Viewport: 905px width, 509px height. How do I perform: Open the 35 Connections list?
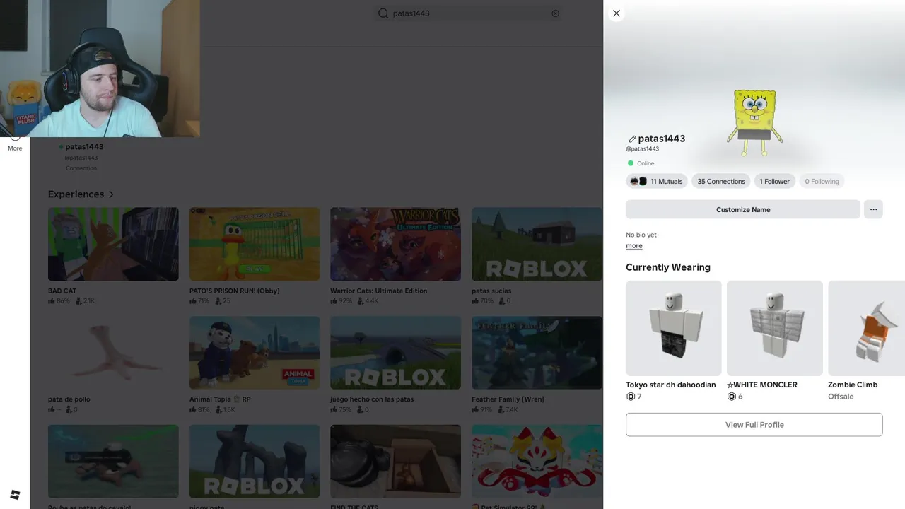click(721, 182)
